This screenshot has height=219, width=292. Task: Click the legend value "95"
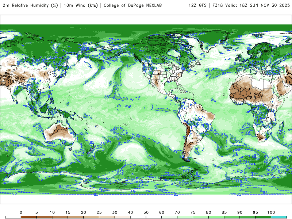255,212
